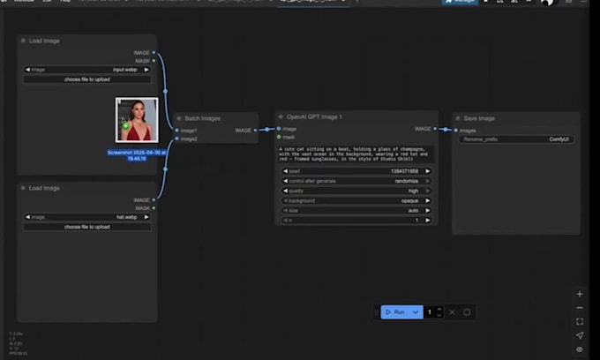Click the dragged woman photo thumbnail
This screenshot has width=600, height=360.
(x=137, y=120)
